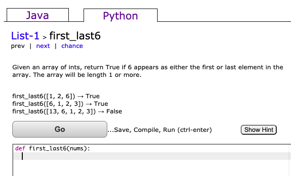Click the problem description paragraph

148,71
